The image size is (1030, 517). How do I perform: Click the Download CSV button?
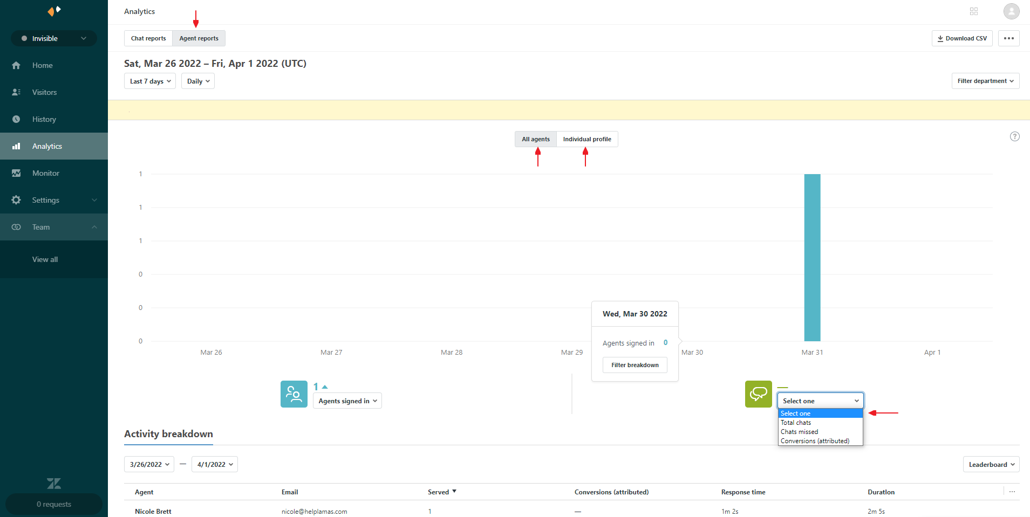click(962, 38)
